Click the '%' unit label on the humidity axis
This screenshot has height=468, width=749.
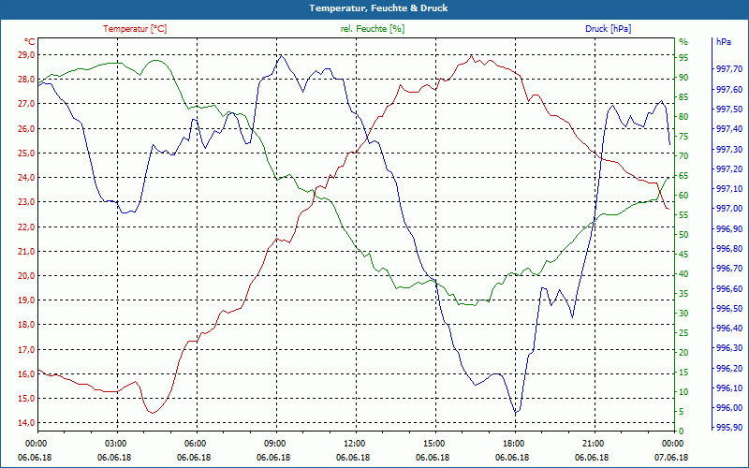(683, 42)
